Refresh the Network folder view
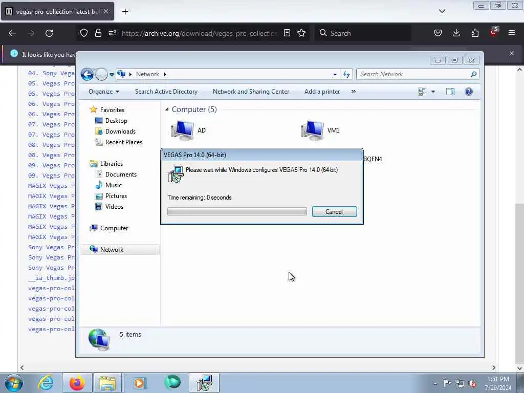This screenshot has width=524, height=393. point(346,75)
